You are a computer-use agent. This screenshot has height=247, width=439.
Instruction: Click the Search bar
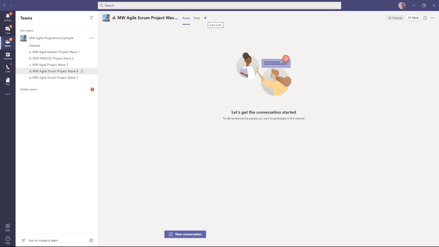click(219, 5)
